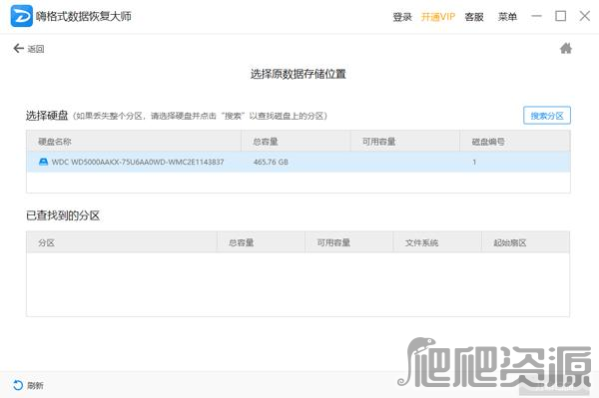599x398 pixels.
Task: Open 客服 customer service
Action: [x=474, y=17]
